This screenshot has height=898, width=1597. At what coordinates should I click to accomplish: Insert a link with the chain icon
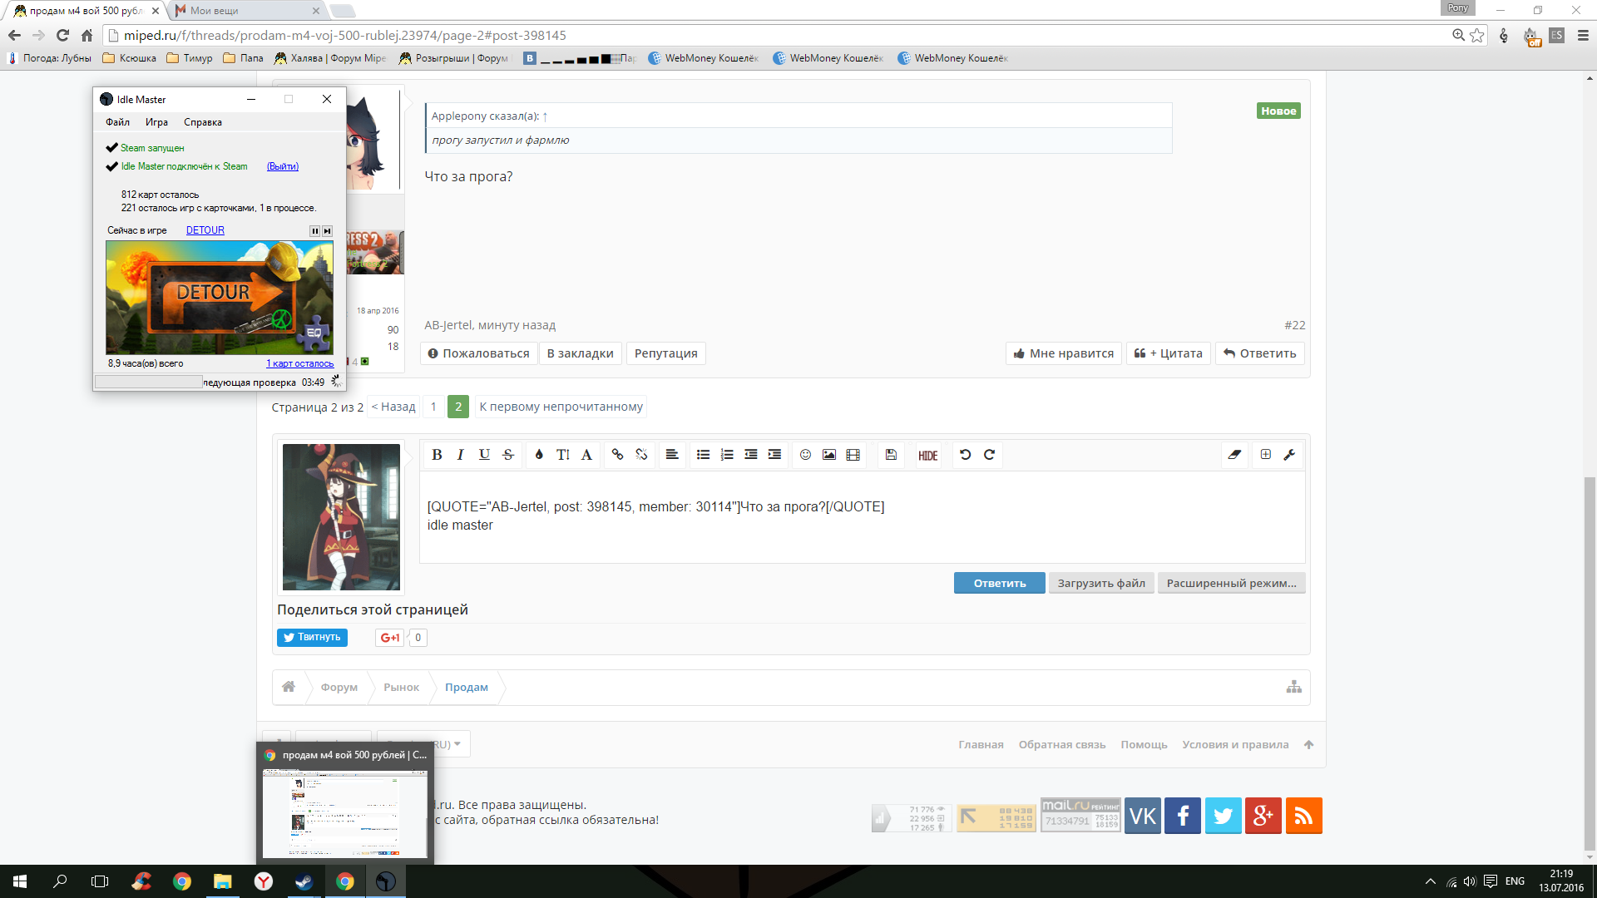[617, 455]
